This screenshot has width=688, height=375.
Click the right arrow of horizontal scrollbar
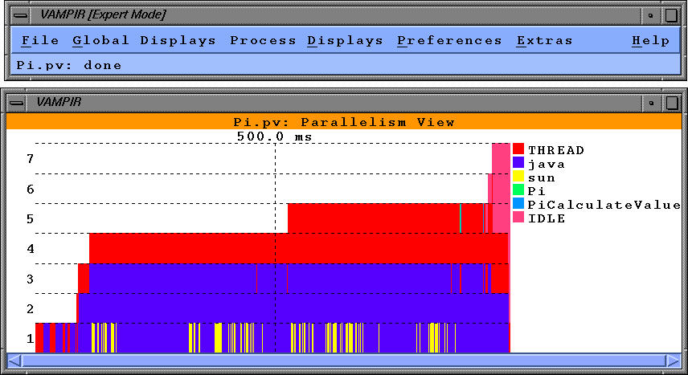click(x=674, y=361)
